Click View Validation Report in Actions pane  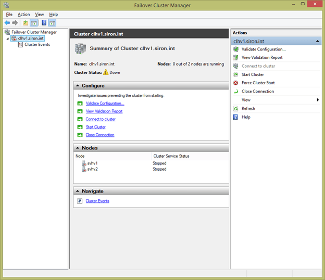[262, 58]
